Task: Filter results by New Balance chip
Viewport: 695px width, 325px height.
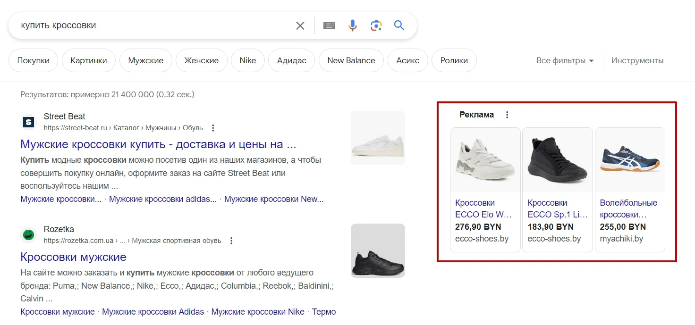Action: click(x=351, y=60)
